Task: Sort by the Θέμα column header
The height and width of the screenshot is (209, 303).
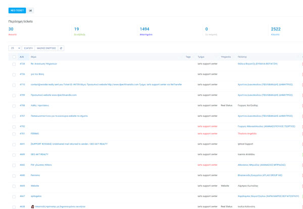Action: click(33, 57)
